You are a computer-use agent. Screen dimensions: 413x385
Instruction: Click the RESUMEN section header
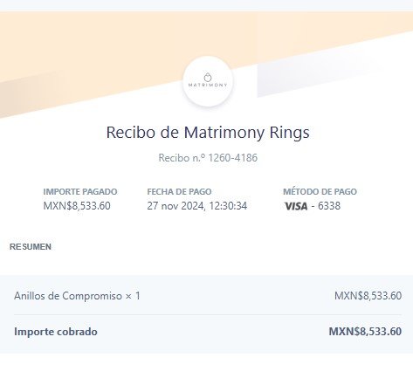(31, 247)
